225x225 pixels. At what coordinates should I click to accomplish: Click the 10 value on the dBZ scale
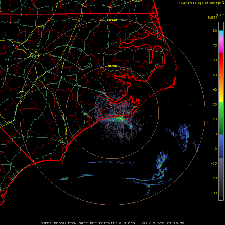[x=215, y=134]
